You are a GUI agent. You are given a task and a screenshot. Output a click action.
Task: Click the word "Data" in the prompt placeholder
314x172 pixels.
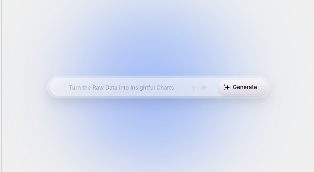(x=111, y=88)
